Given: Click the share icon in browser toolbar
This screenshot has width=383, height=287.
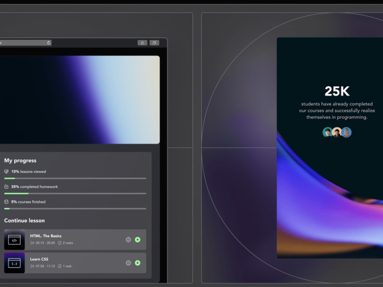Looking at the screenshot, I should tap(142, 43).
